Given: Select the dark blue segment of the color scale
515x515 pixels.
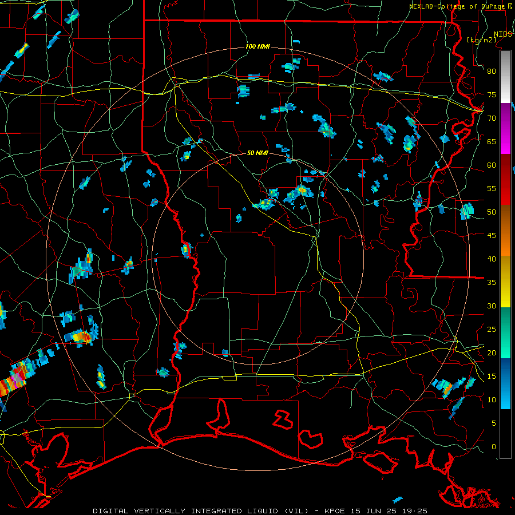Looking at the screenshot, I should tap(505, 383).
